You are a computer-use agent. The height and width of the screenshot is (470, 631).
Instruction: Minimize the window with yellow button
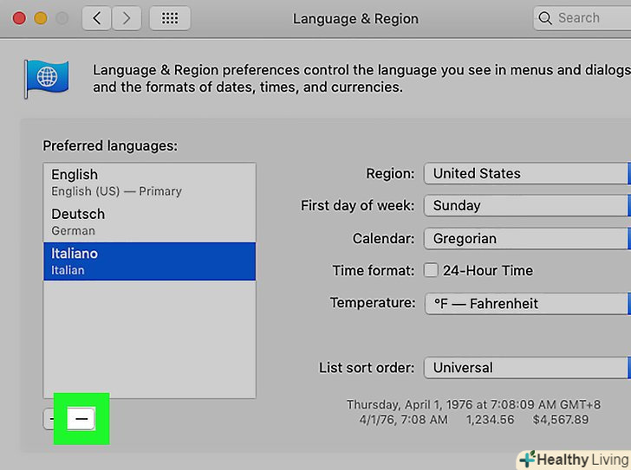pos(41,18)
